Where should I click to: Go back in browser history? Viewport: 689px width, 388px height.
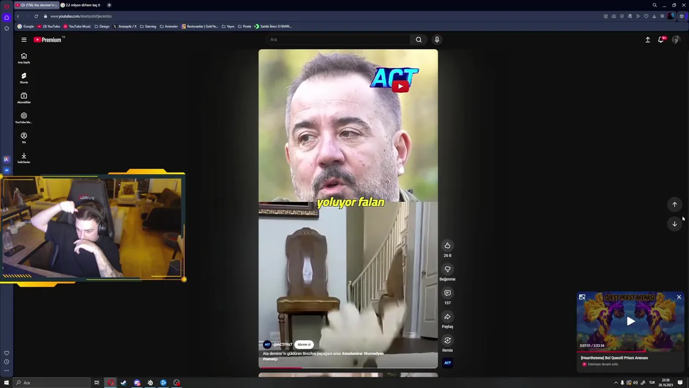[18, 16]
